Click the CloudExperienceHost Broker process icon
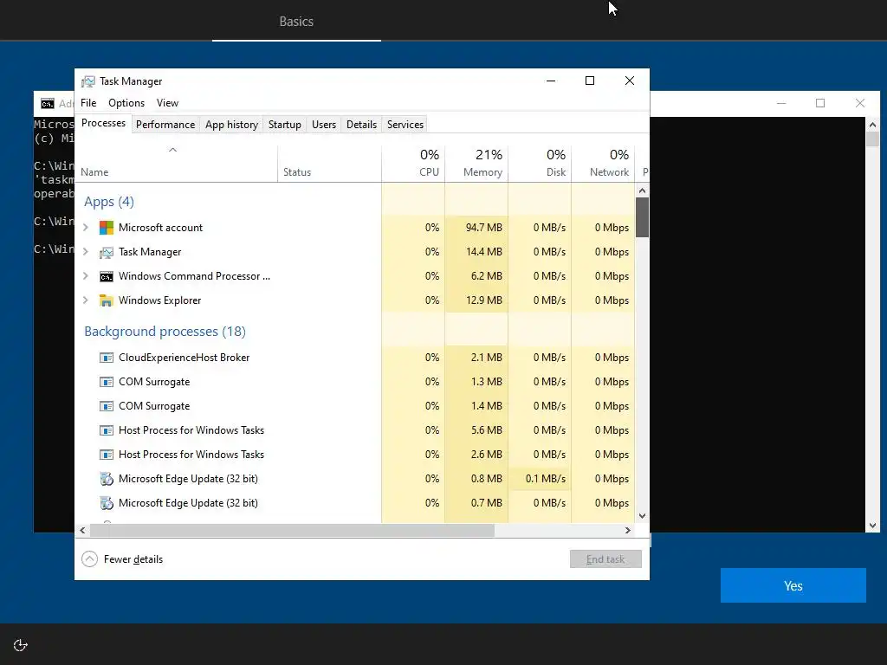Image resolution: width=887 pixels, height=665 pixels. [107, 358]
